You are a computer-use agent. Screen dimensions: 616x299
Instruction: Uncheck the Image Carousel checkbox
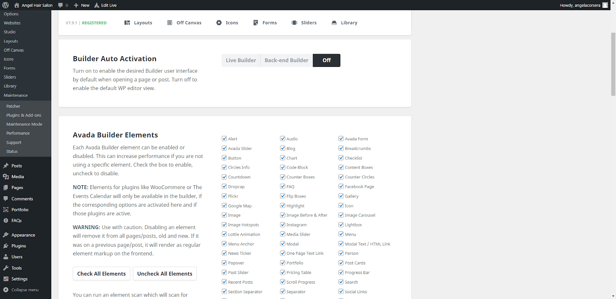341,215
